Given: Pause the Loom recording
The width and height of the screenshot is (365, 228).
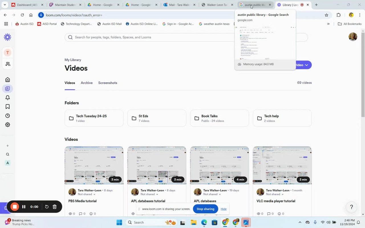Looking at the screenshot, I should [24, 207].
